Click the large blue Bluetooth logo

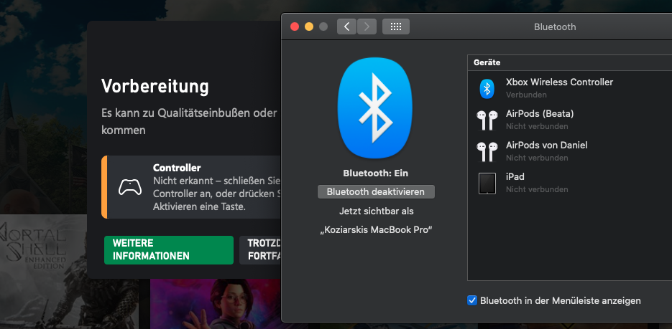[375, 108]
